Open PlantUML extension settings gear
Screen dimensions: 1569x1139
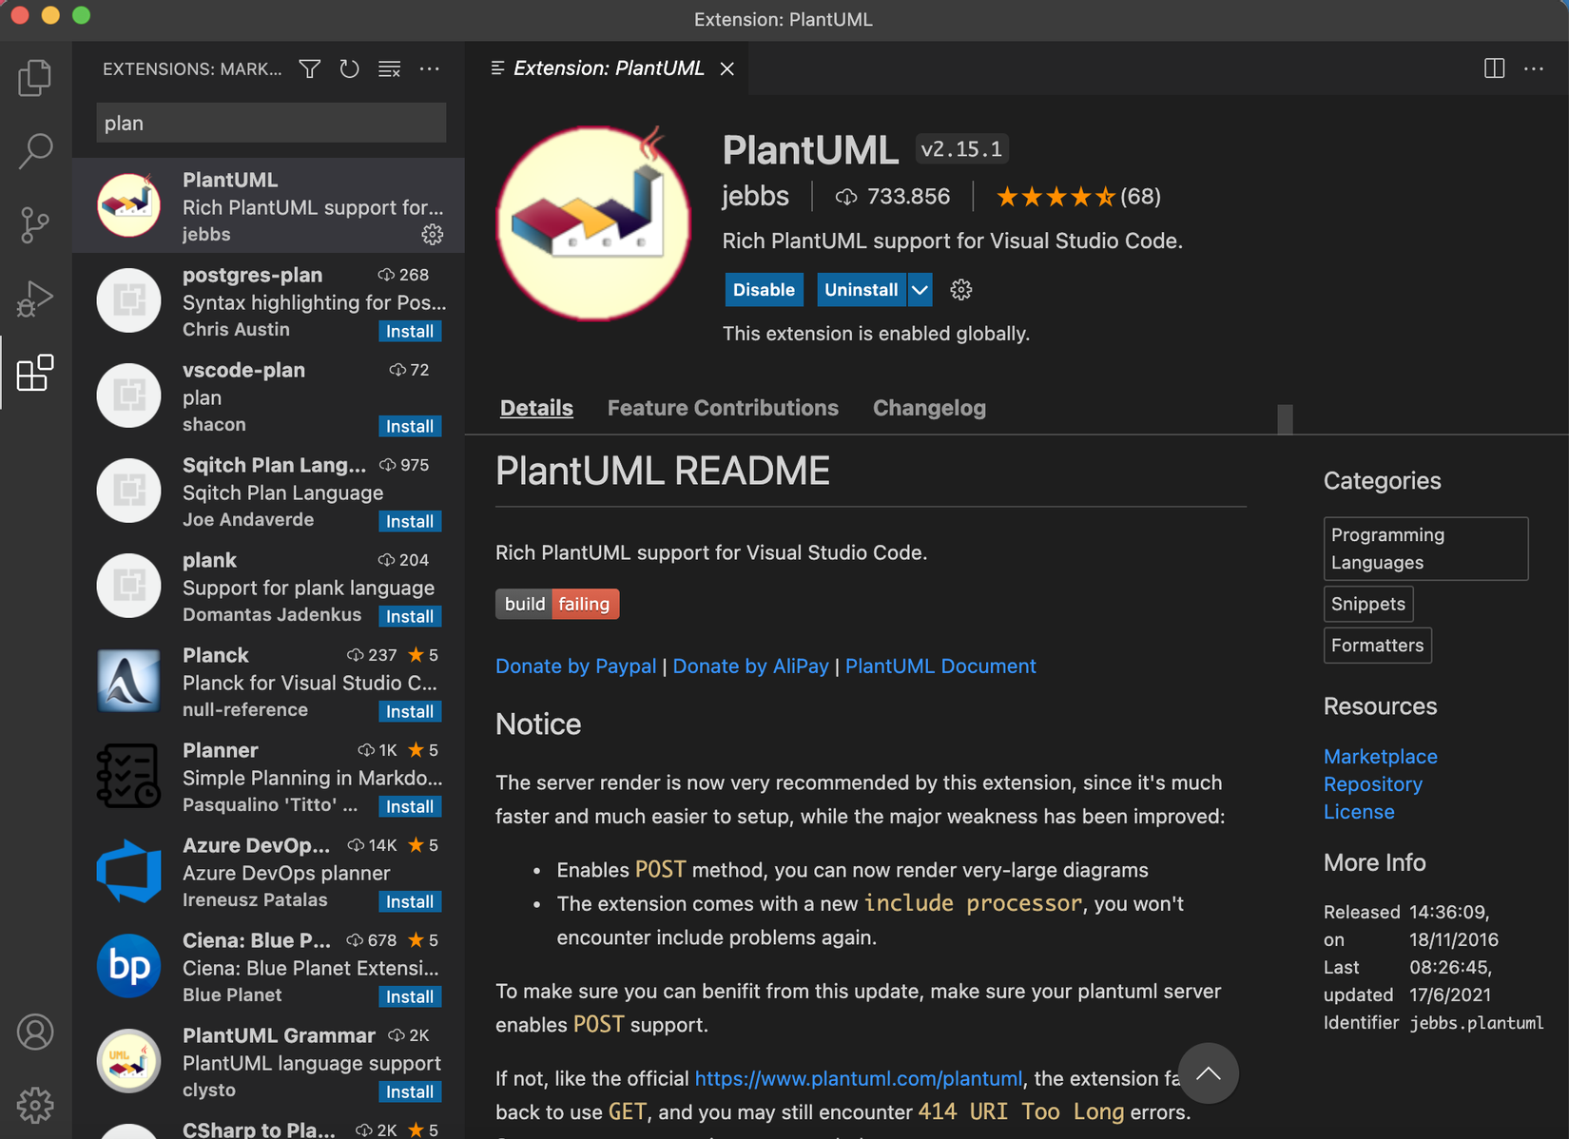(x=960, y=289)
